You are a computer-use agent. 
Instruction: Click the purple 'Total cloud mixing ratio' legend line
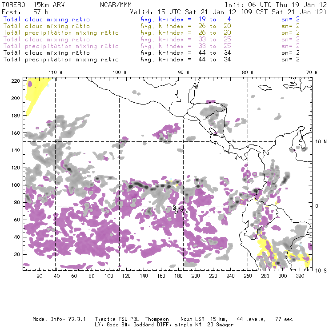(x=47, y=39)
